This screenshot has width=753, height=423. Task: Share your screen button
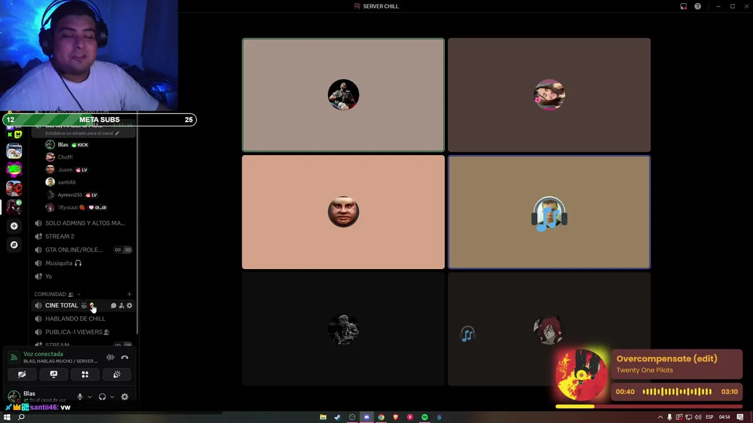click(54, 374)
